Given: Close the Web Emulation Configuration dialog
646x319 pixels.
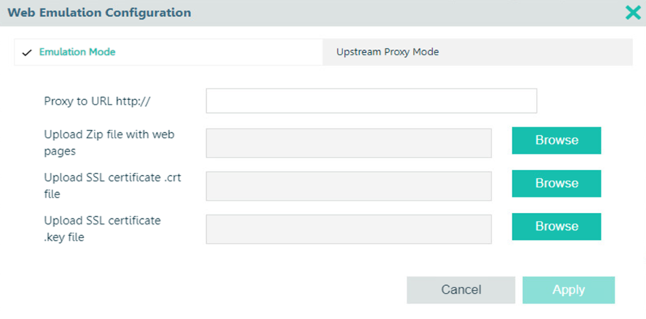Looking at the screenshot, I should pyautogui.click(x=632, y=12).
